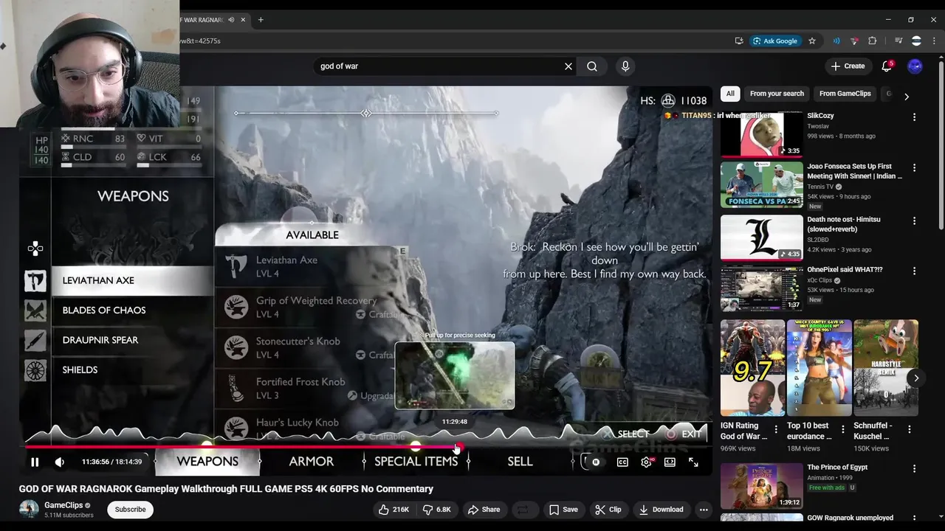
Task: Clear the search box with the X icon
Action: tap(568, 66)
